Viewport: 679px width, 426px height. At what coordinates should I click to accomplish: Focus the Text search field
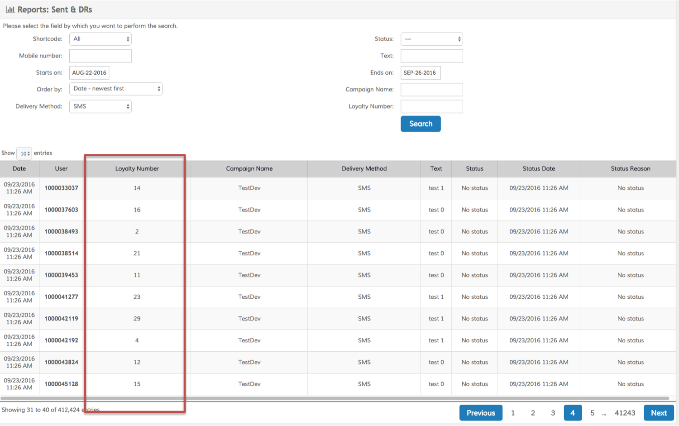point(431,56)
